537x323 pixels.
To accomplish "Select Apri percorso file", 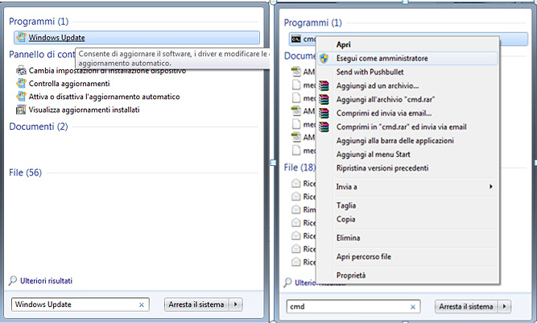I will pyautogui.click(x=364, y=257).
